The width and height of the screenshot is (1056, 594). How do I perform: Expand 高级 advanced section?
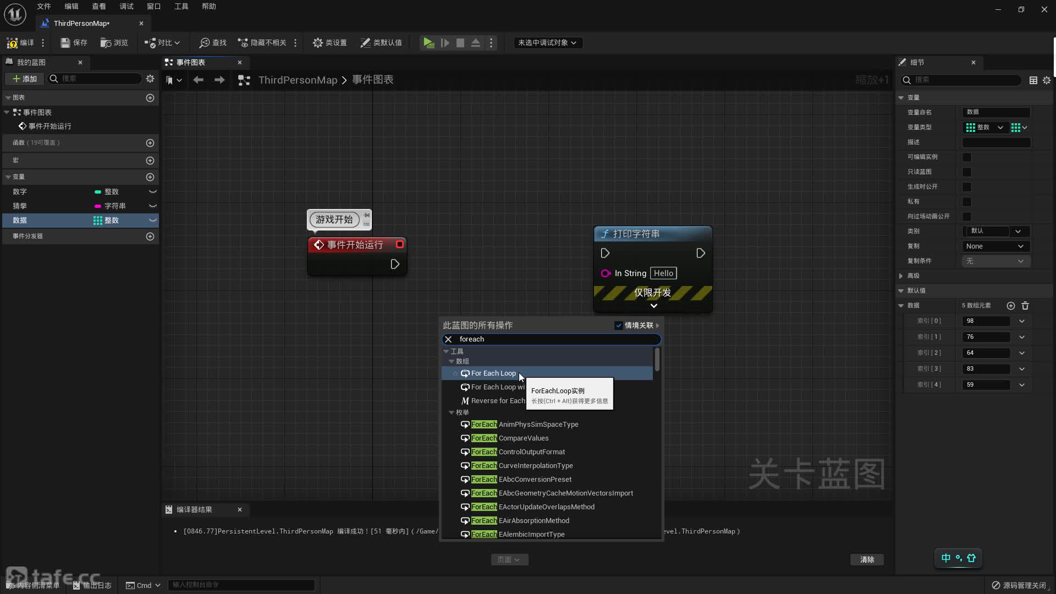tap(901, 276)
